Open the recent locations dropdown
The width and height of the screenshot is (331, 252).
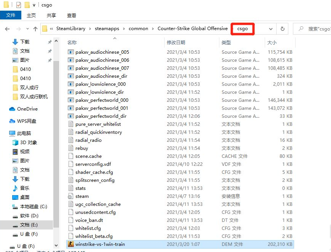[x=27, y=29]
